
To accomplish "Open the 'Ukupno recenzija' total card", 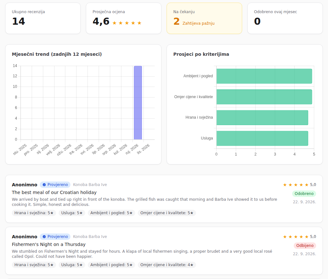I will tap(43, 18).
